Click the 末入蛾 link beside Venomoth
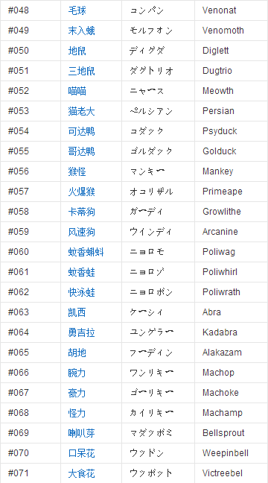This screenshot has width=268, height=483. tap(82, 31)
